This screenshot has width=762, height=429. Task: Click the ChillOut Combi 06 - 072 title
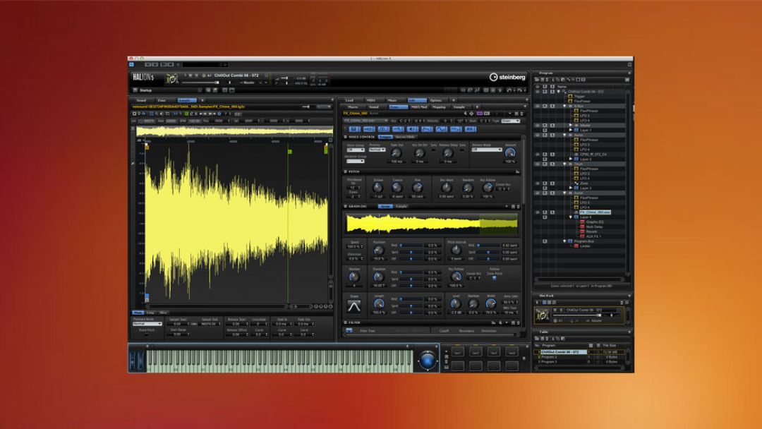pyautogui.click(x=236, y=75)
